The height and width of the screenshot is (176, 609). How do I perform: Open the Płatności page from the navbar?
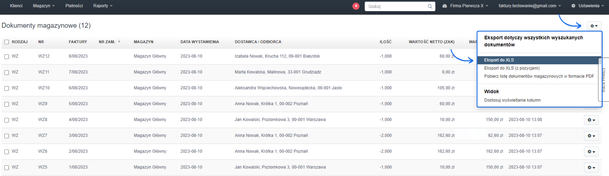(x=74, y=6)
